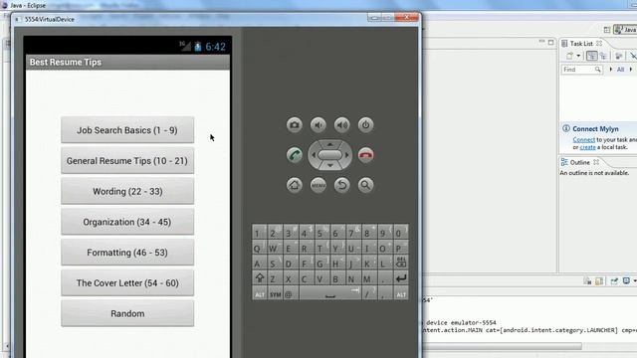This screenshot has height=358, width=637.
Task: Click the keyboard DEL backspace key
Action: [x=400, y=263]
